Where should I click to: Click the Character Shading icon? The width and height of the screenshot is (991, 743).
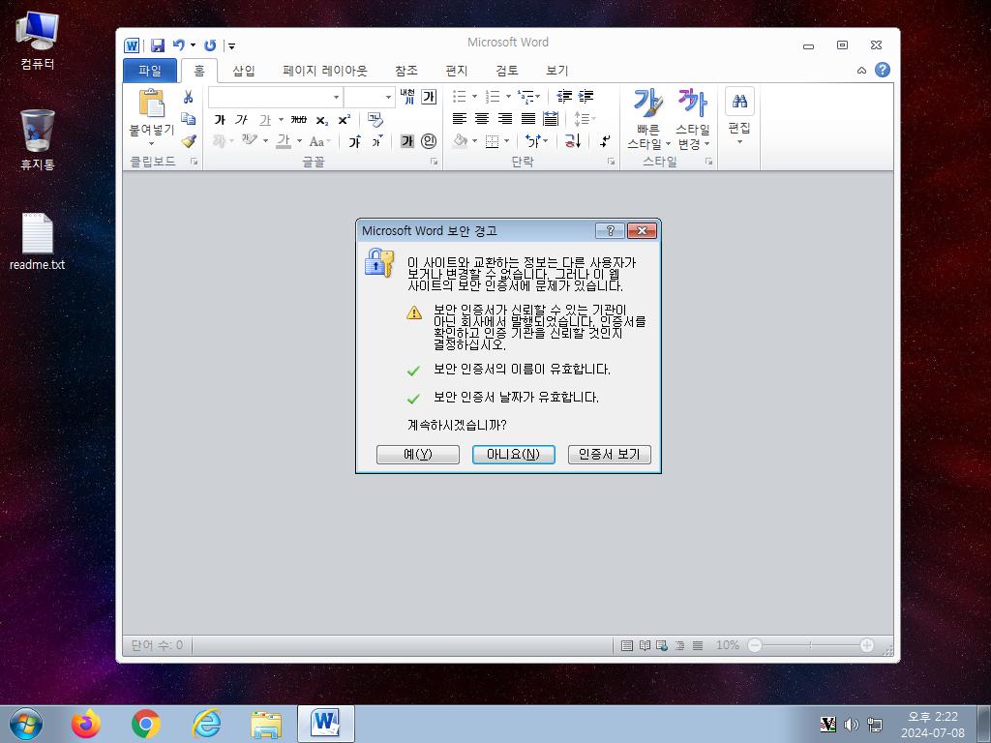[407, 141]
